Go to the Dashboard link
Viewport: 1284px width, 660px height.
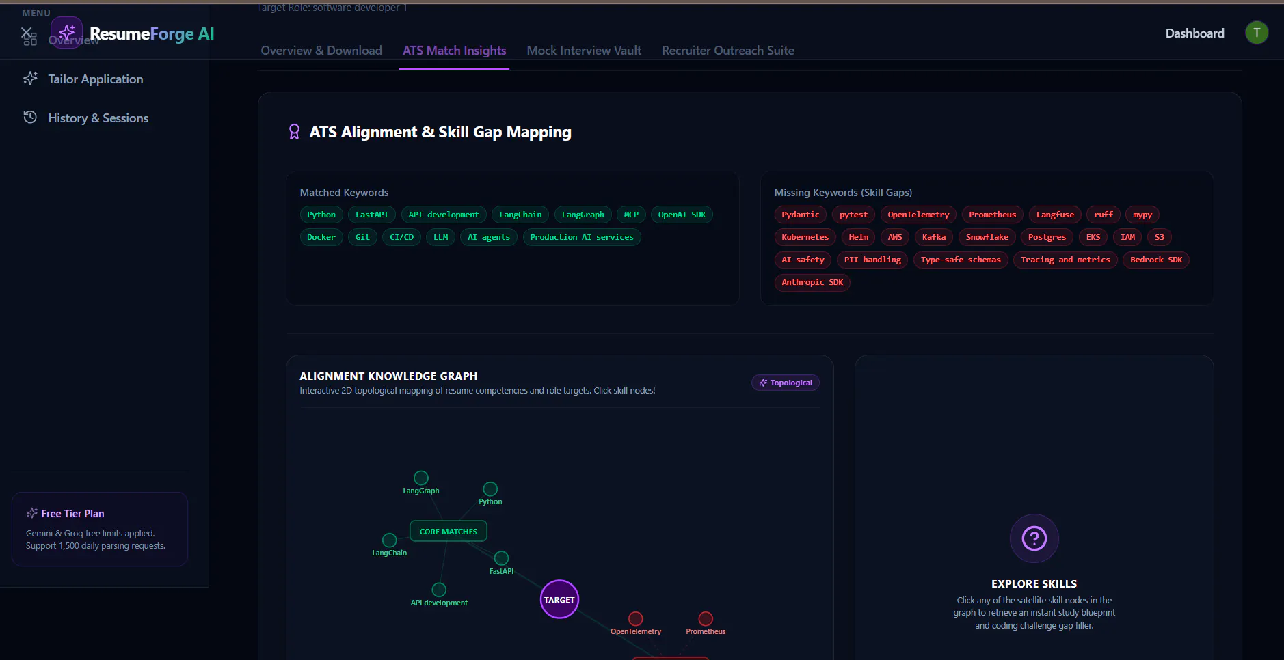pos(1194,33)
